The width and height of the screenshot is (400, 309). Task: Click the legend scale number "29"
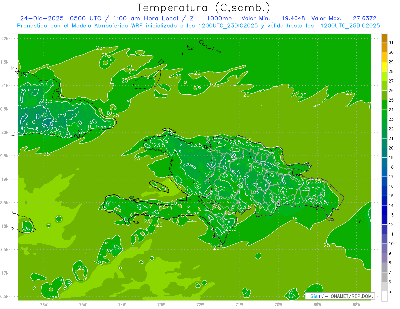coord(391,62)
